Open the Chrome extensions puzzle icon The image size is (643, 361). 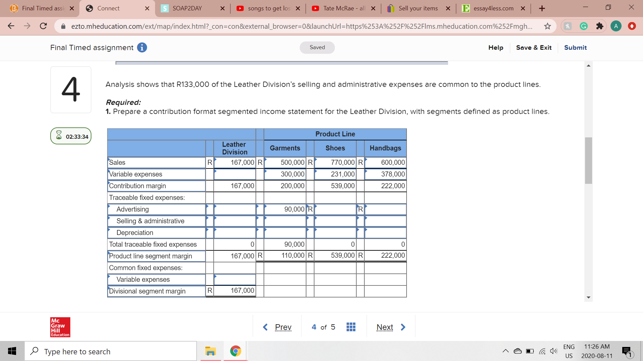pos(599,26)
